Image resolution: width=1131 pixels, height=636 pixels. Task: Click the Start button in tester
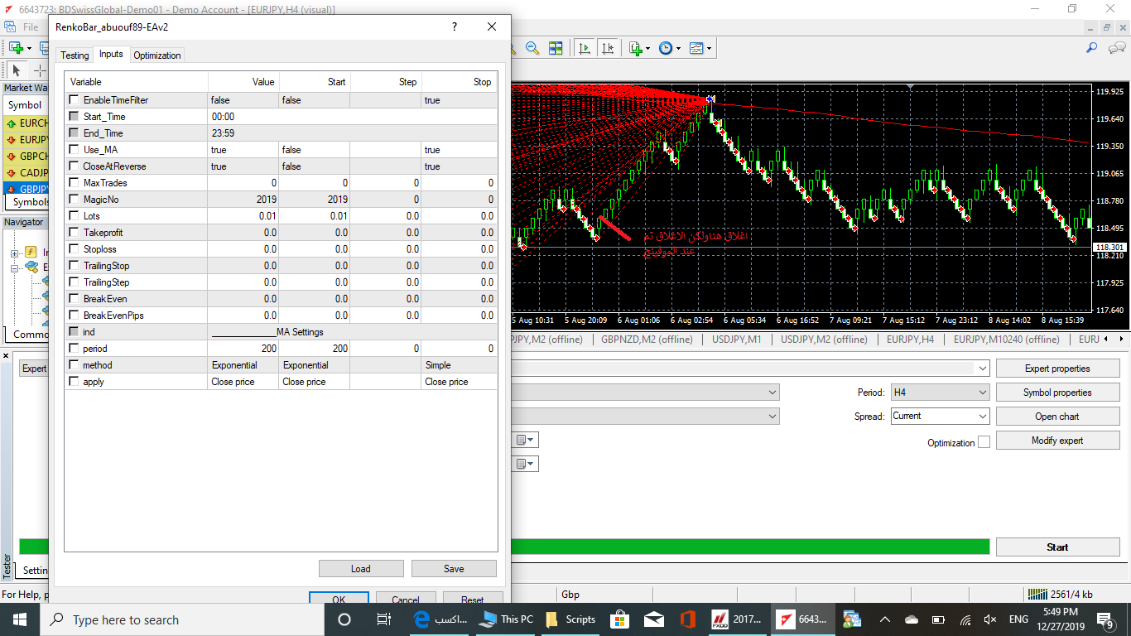(x=1057, y=547)
